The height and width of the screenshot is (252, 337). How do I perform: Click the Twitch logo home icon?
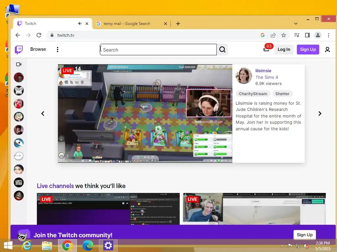[x=19, y=50]
